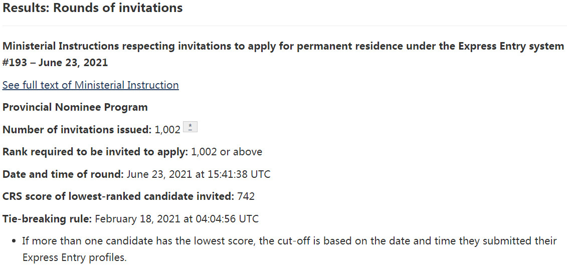Click the 'Date and time of round' label
Image resolution: width=567 pixels, height=270 pixels.
[63, 174]
